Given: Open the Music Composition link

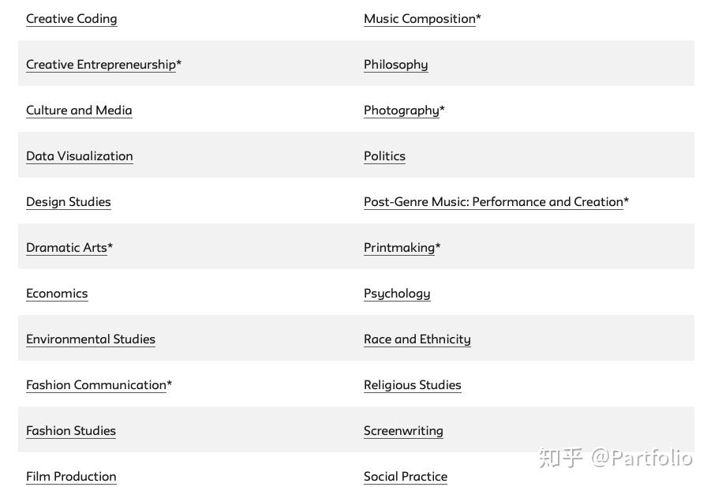Looking at the screenshot, I should (420, 19).
